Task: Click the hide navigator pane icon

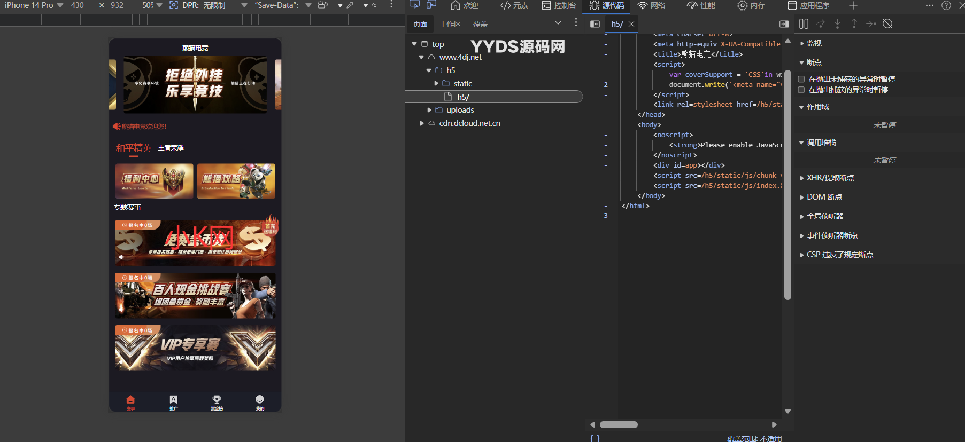Action: coord(595,24)
